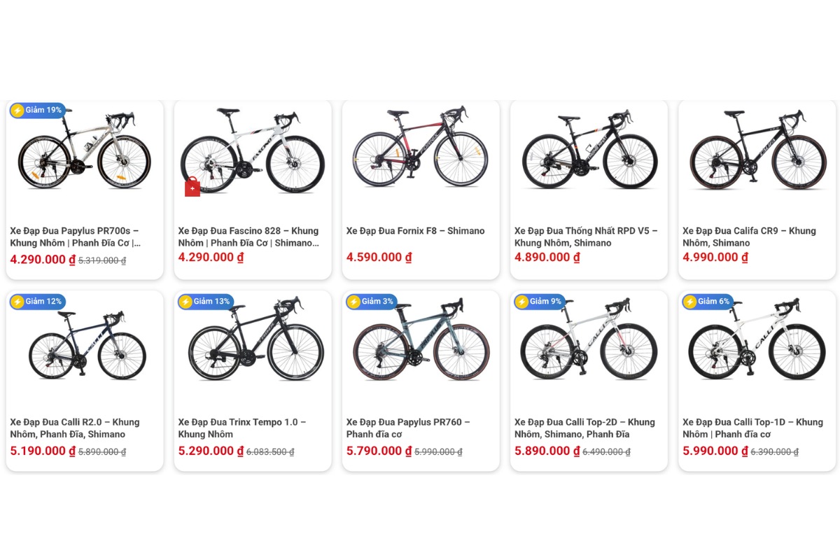Select the Calli R2.0 product name
The image size is (840, 560).
click(74, 428)
